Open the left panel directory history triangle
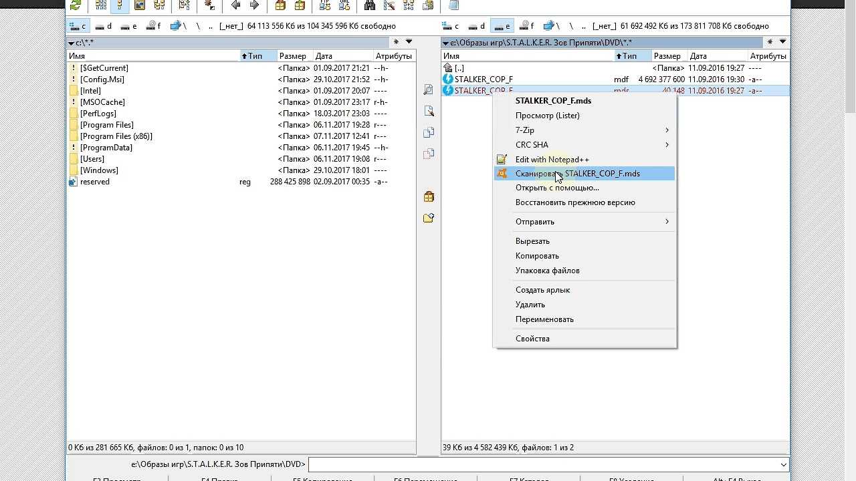 click(71, 43)
